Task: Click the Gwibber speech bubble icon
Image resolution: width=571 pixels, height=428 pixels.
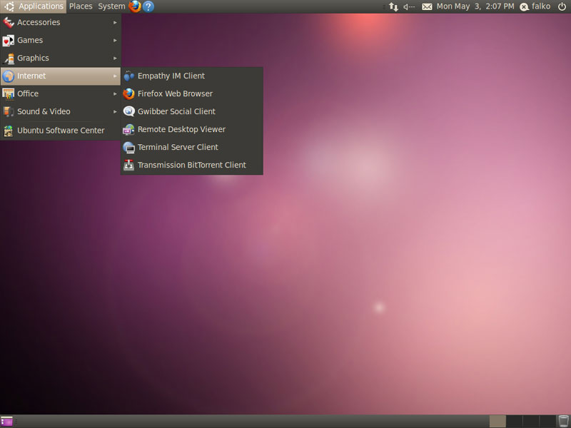Action: pos(129,112)
